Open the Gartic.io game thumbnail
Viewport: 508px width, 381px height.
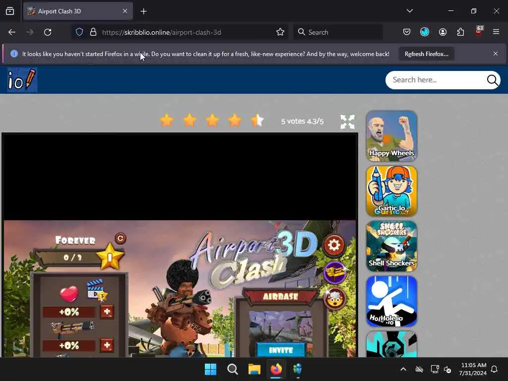[391, 191]
